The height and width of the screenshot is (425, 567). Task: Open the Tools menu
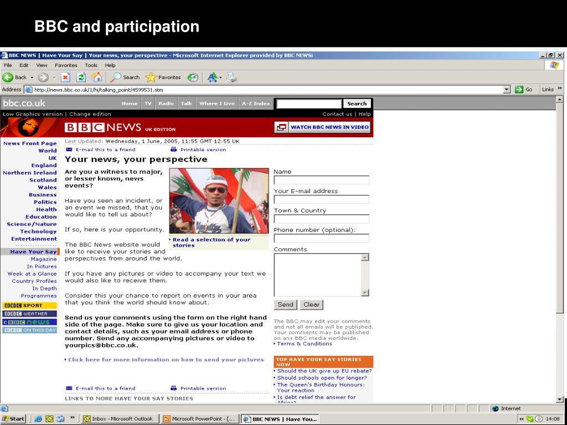click(91, 65)
